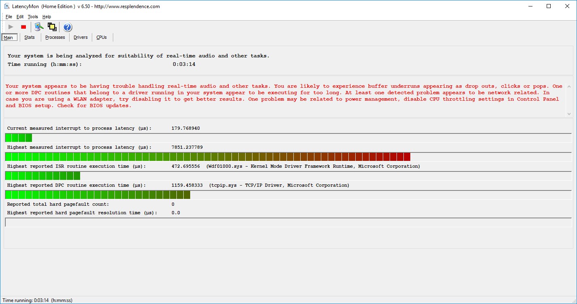Click highest interrupt to process latency bar

click(x=288, y=157)
